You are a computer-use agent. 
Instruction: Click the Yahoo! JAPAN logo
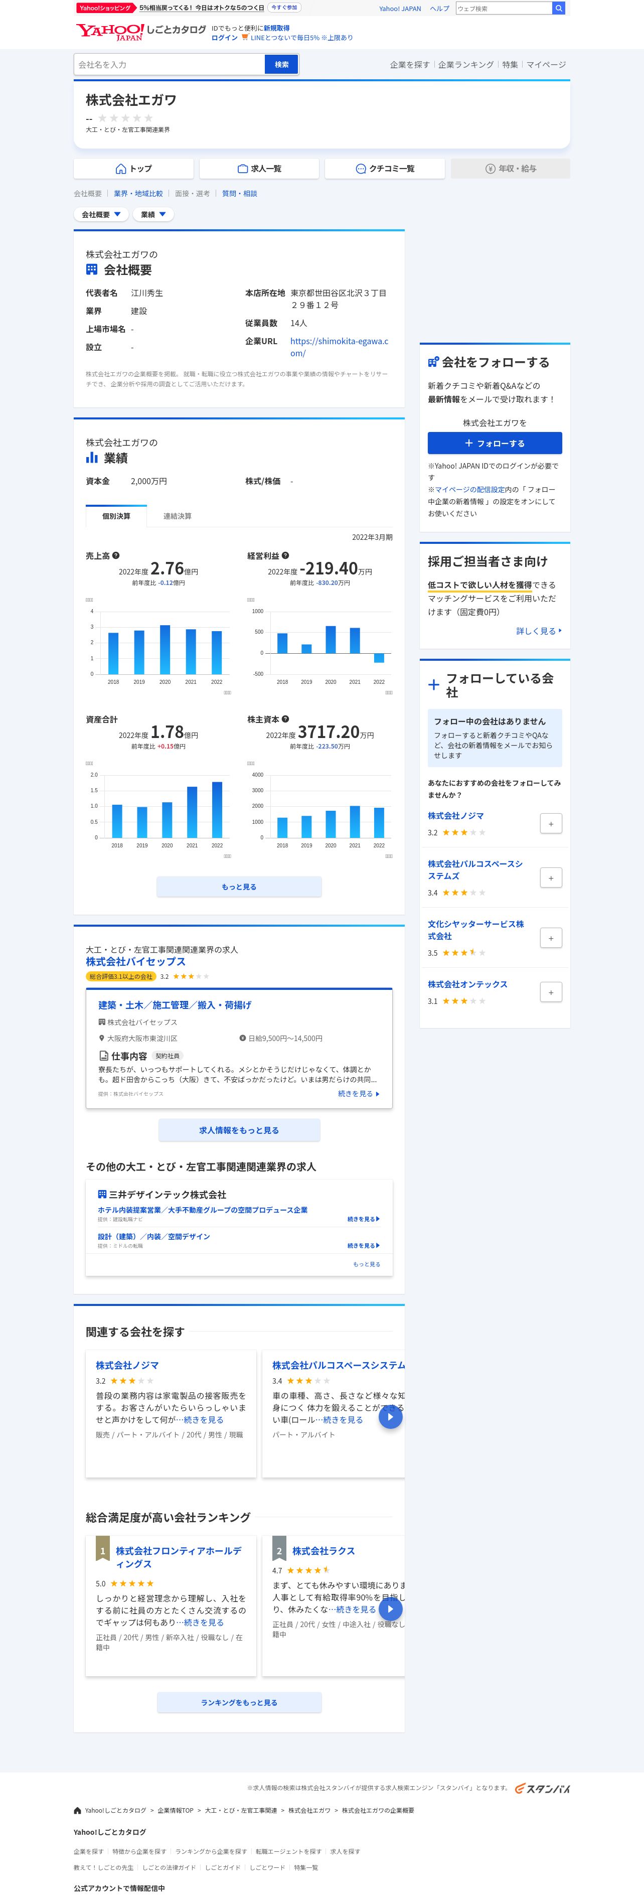(x=111, y=32)
